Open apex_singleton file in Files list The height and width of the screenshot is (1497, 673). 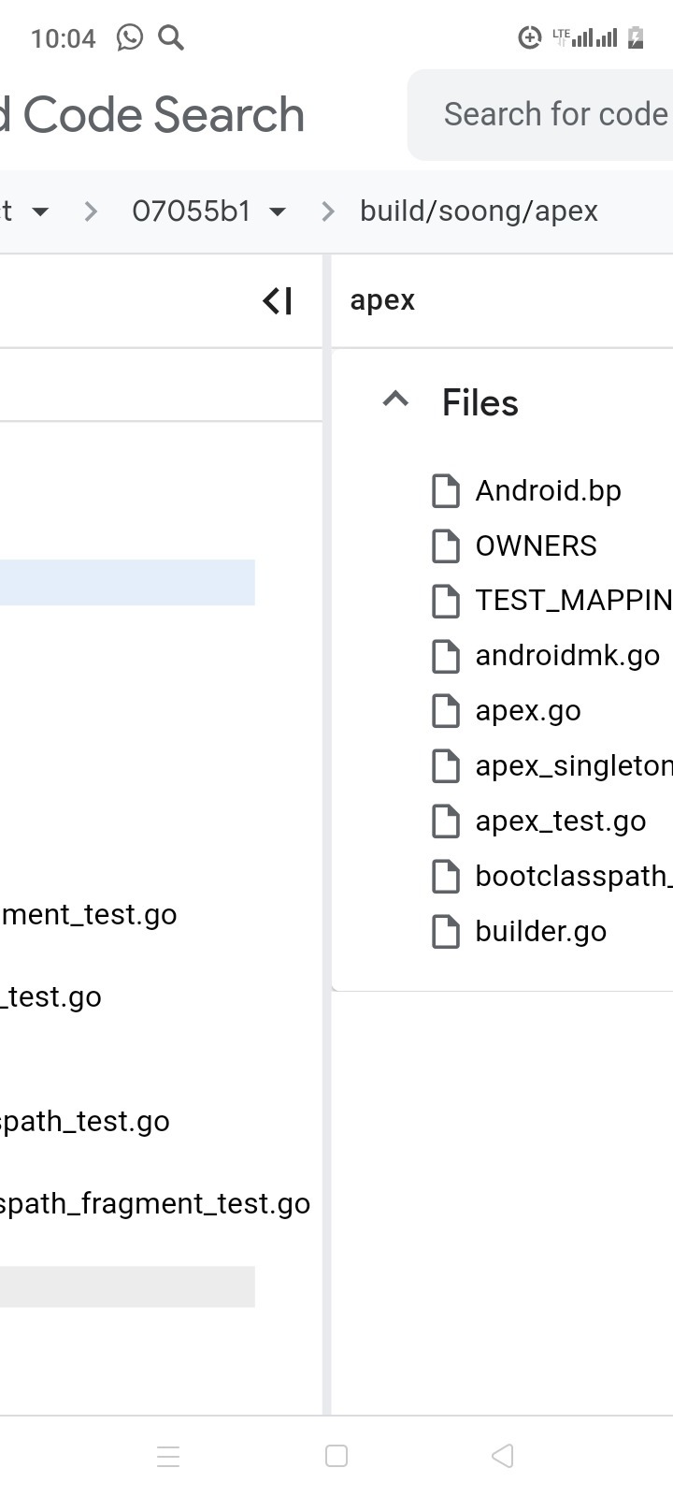(572, 766)
